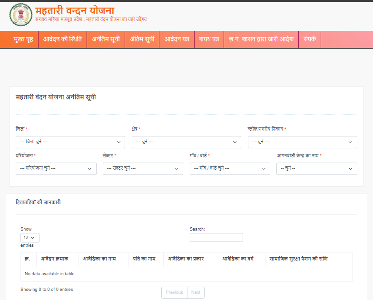Viewport: 373px width, 300px height.
Task: Click the महतारी वंदन योजना अनंतिम सूची heading
Action: click(x=56, y=97)
